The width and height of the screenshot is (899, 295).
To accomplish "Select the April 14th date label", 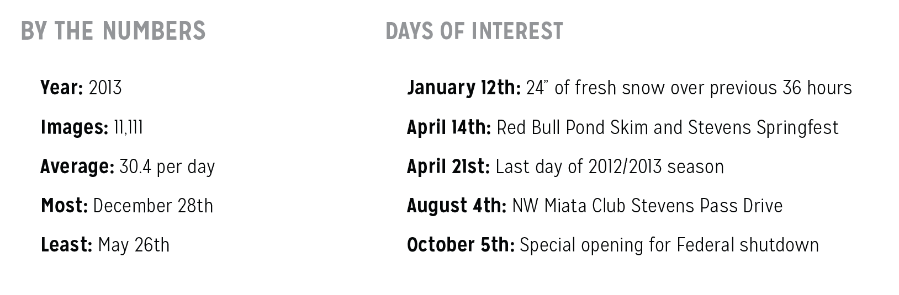I will click(x=449, y=127).
